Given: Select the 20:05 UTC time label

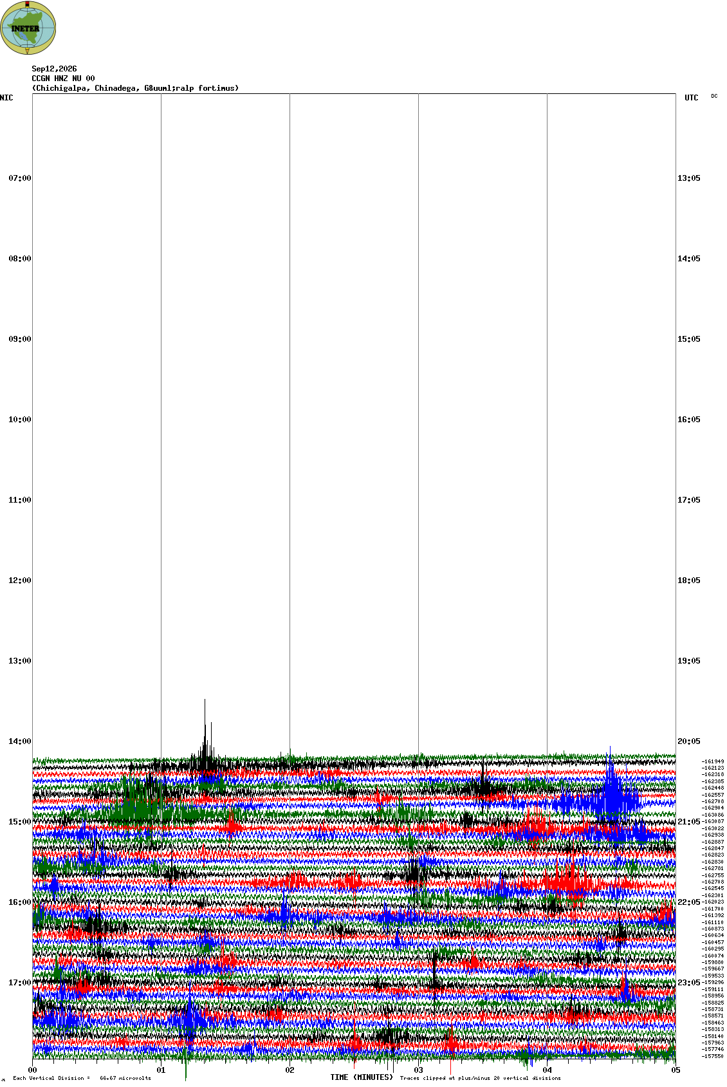Looking at the screenshot, I should [x=689, y=741].
